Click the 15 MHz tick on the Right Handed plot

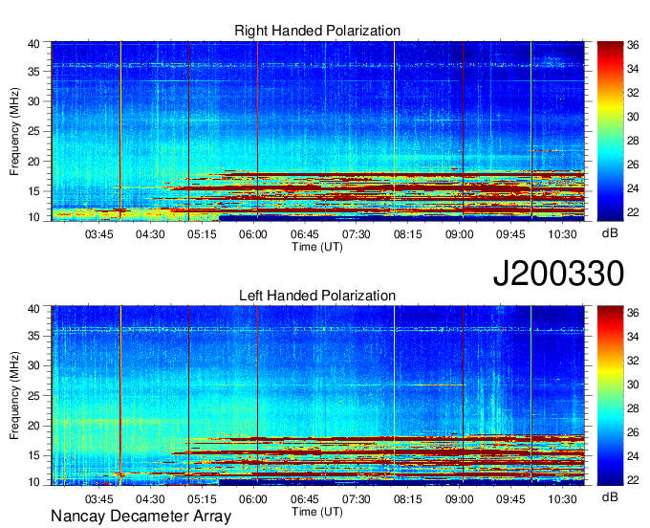[x=33, y=191]
